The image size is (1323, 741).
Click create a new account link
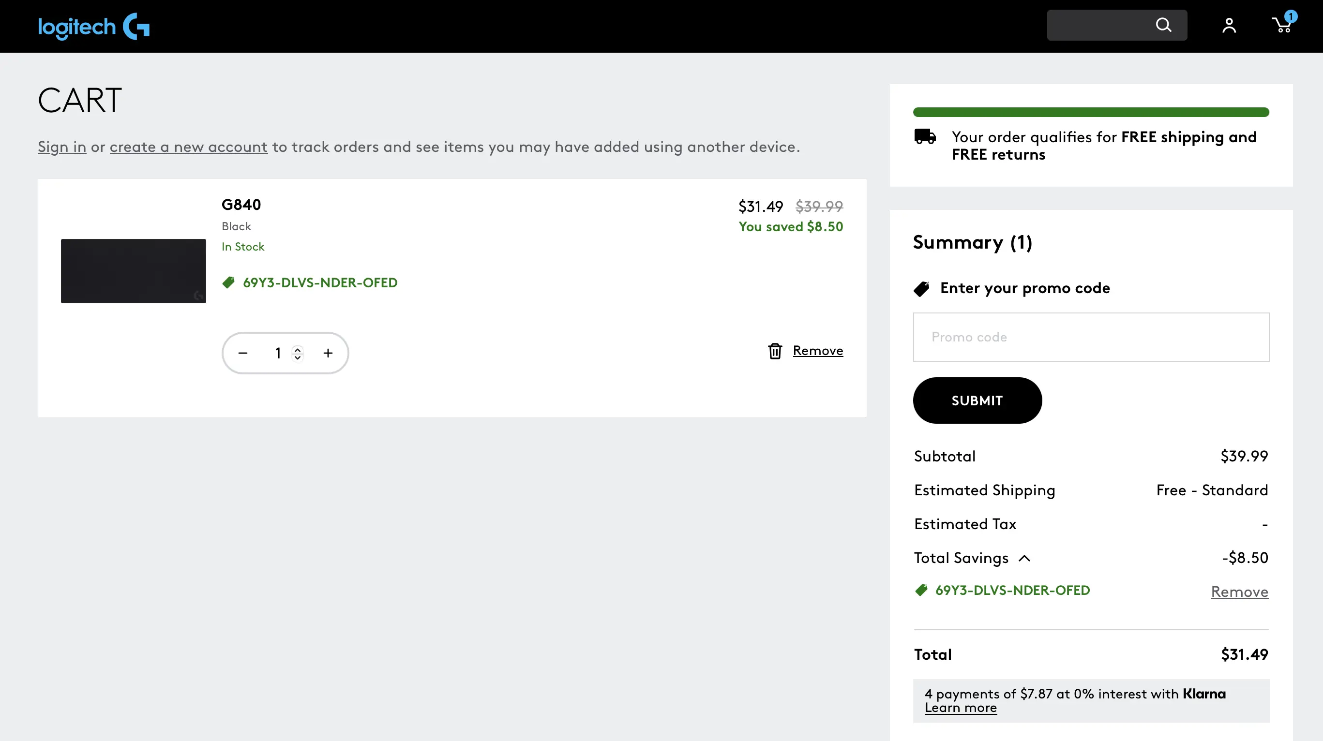click(x=189, y=147)
